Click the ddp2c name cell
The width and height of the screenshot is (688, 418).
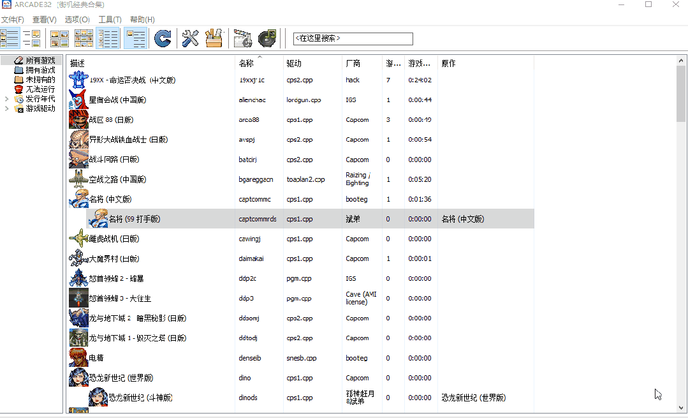247,278
